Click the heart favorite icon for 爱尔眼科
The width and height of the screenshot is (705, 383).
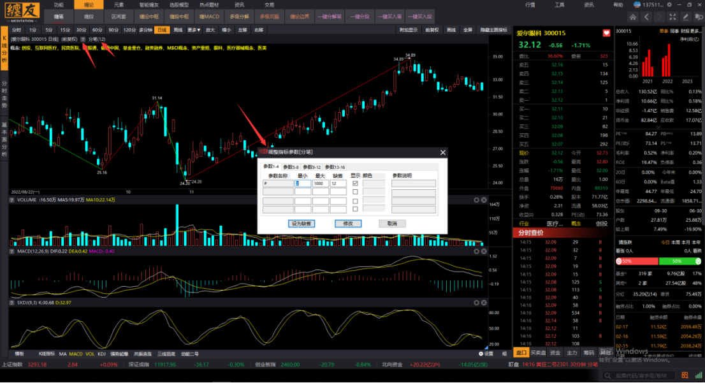[606, 33]
